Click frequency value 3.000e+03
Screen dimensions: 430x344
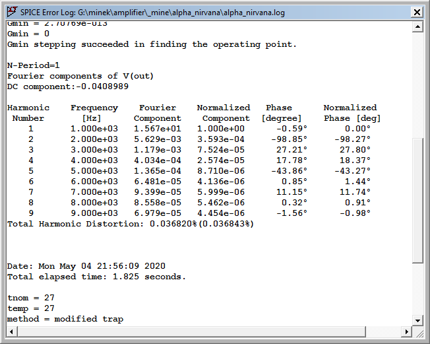[94, 150]
